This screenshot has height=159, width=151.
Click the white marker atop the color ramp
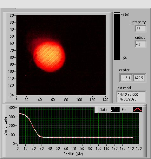click(x=117, y=13)
